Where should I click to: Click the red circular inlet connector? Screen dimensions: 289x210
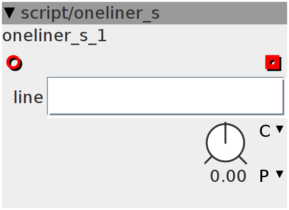point(14,63)
